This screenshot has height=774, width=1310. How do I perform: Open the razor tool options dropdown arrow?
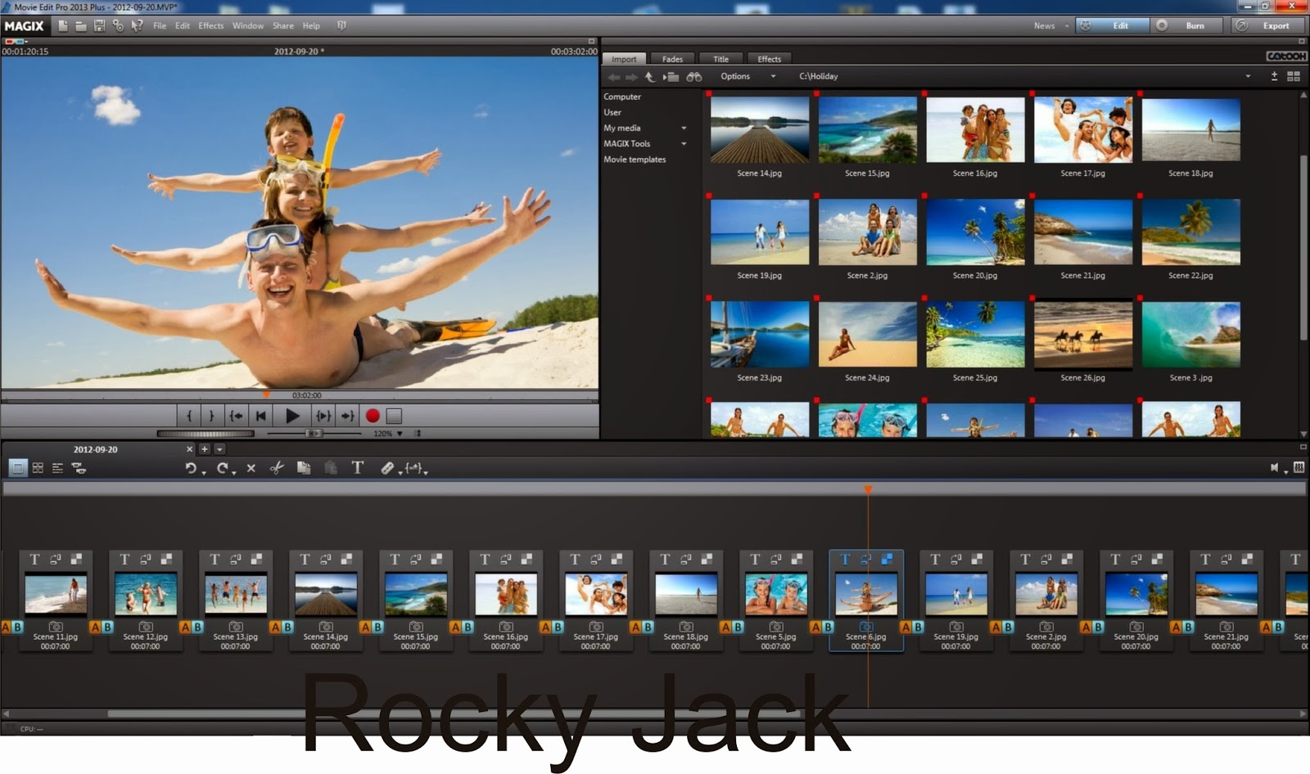point(400,473)
